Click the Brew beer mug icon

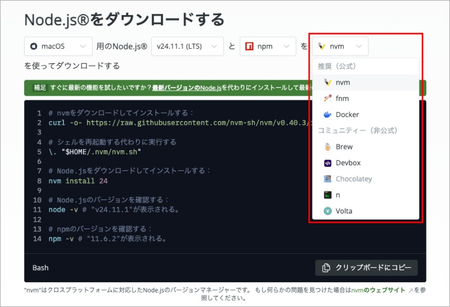click(x=328, y=147)
